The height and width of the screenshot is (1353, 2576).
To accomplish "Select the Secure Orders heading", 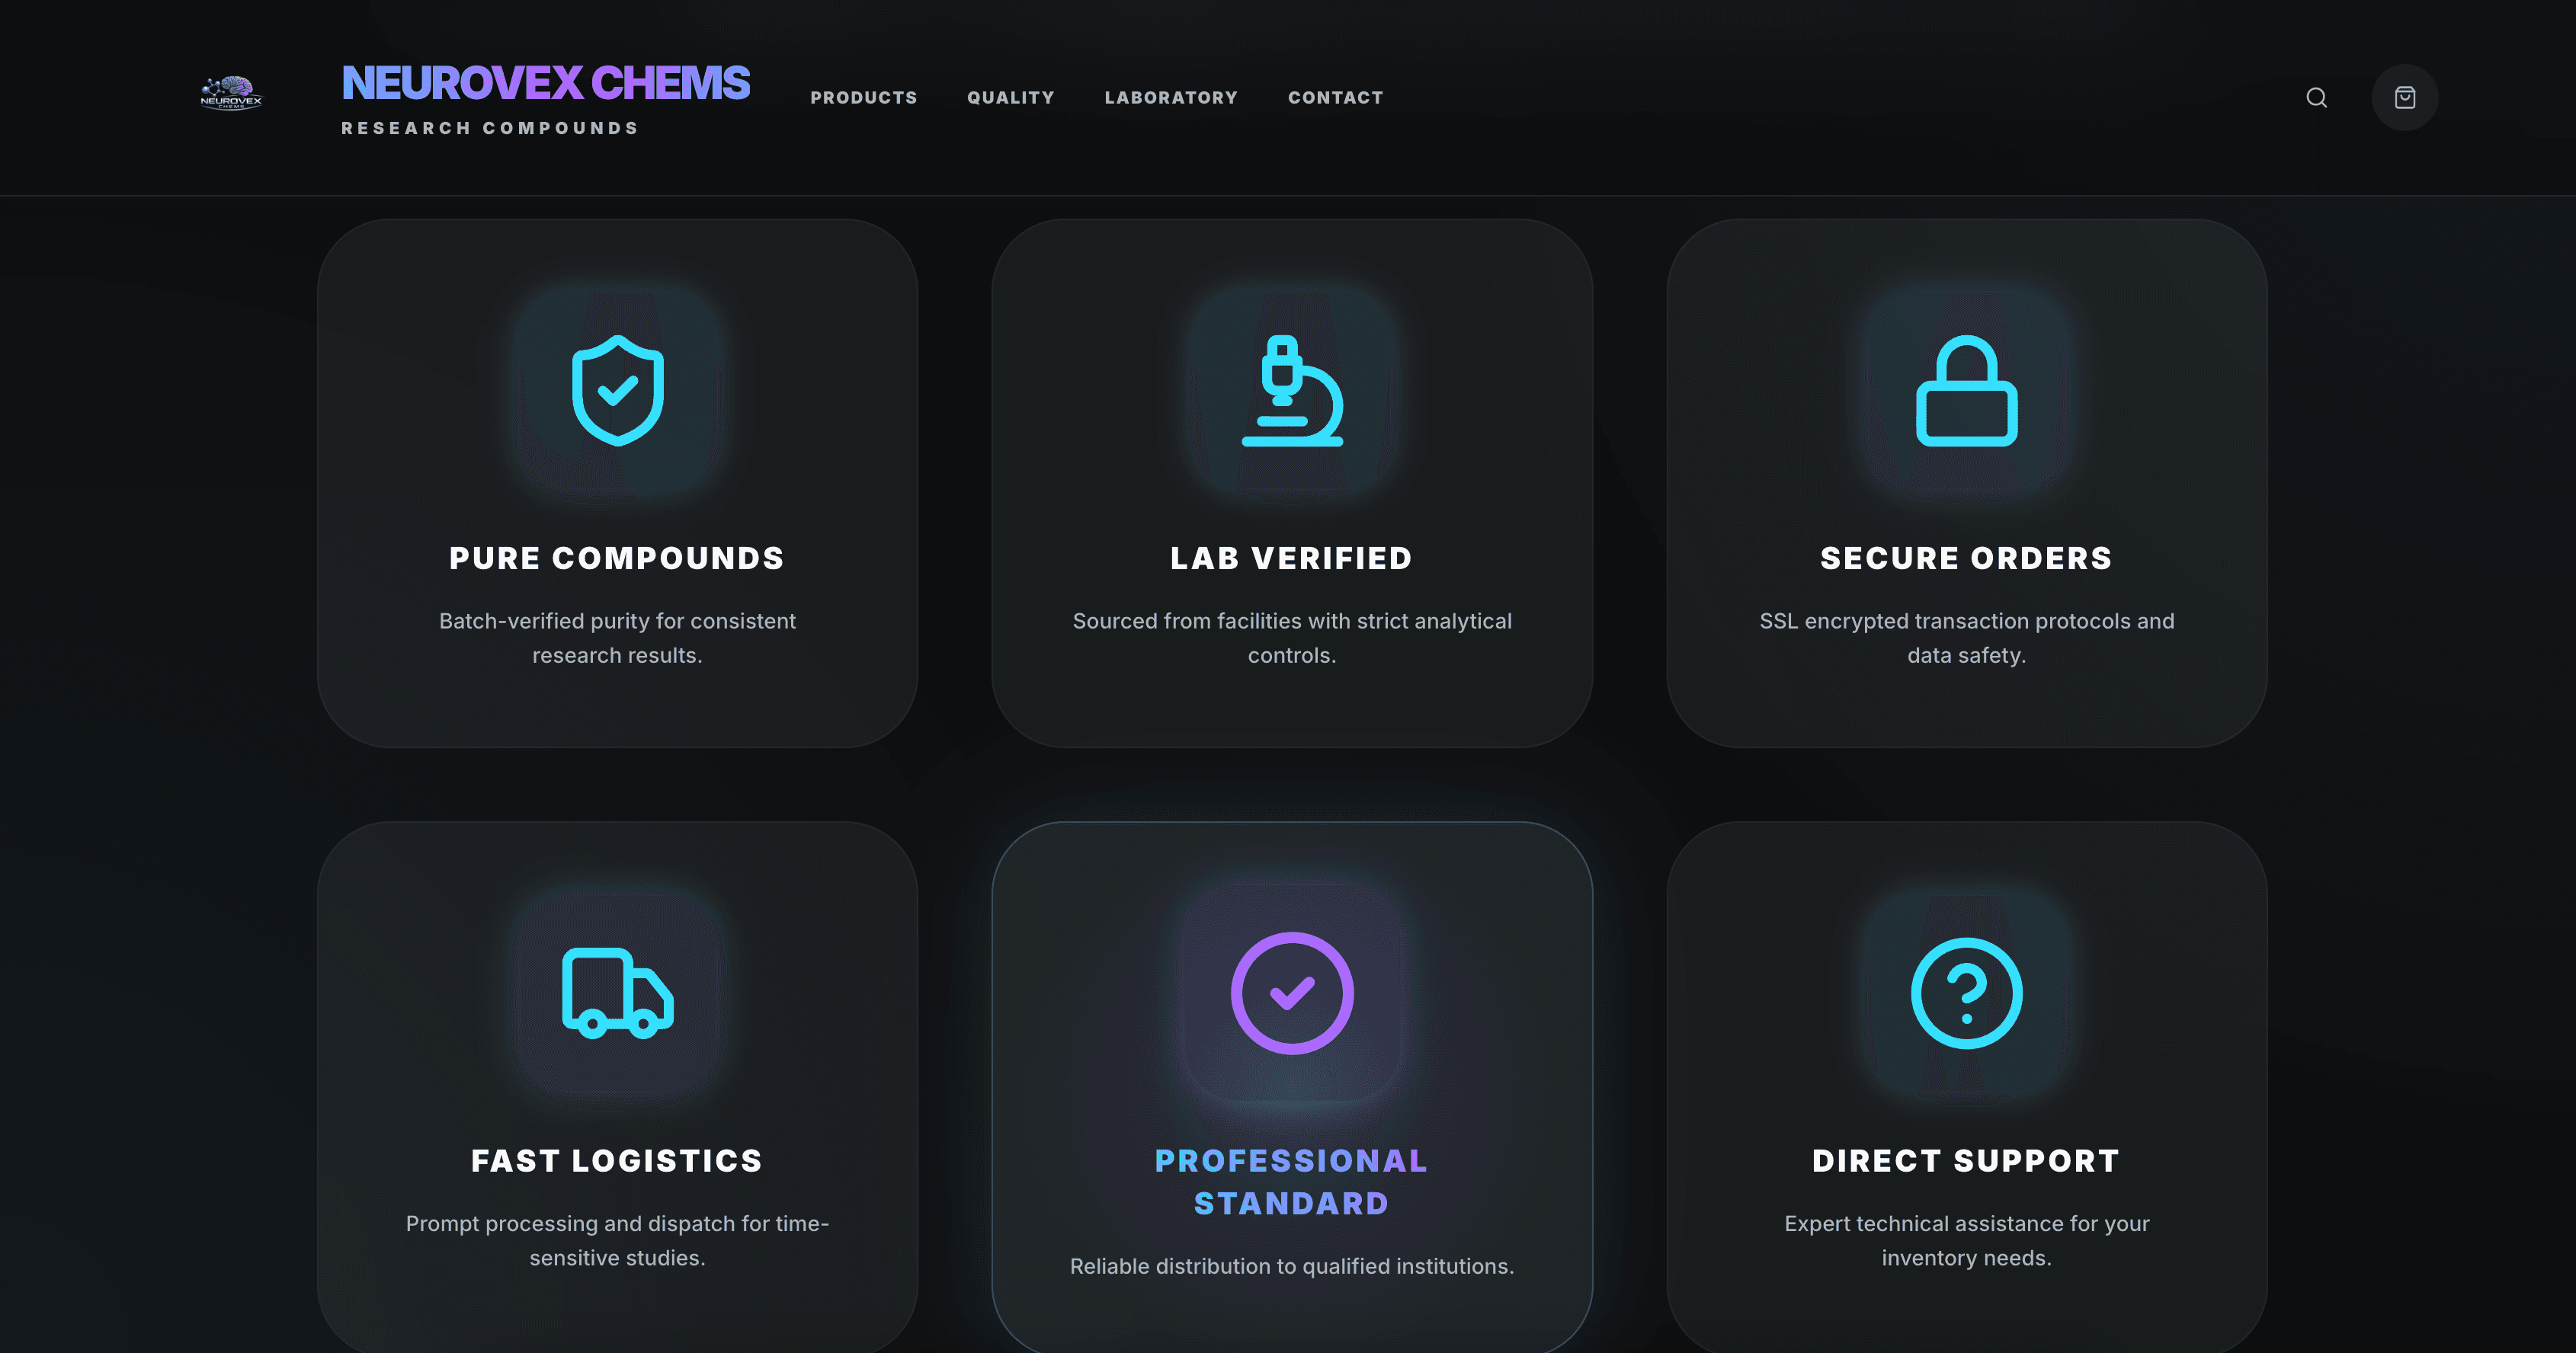I will [x=1966, y=558].
